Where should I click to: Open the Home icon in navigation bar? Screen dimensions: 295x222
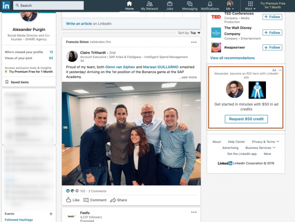[x=129, y=4]
